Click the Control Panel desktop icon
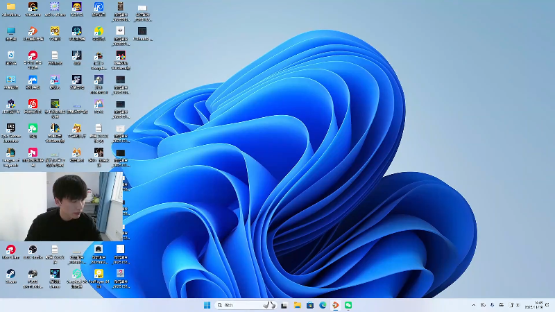Screen dimensions: 555x312 (11, 80)
